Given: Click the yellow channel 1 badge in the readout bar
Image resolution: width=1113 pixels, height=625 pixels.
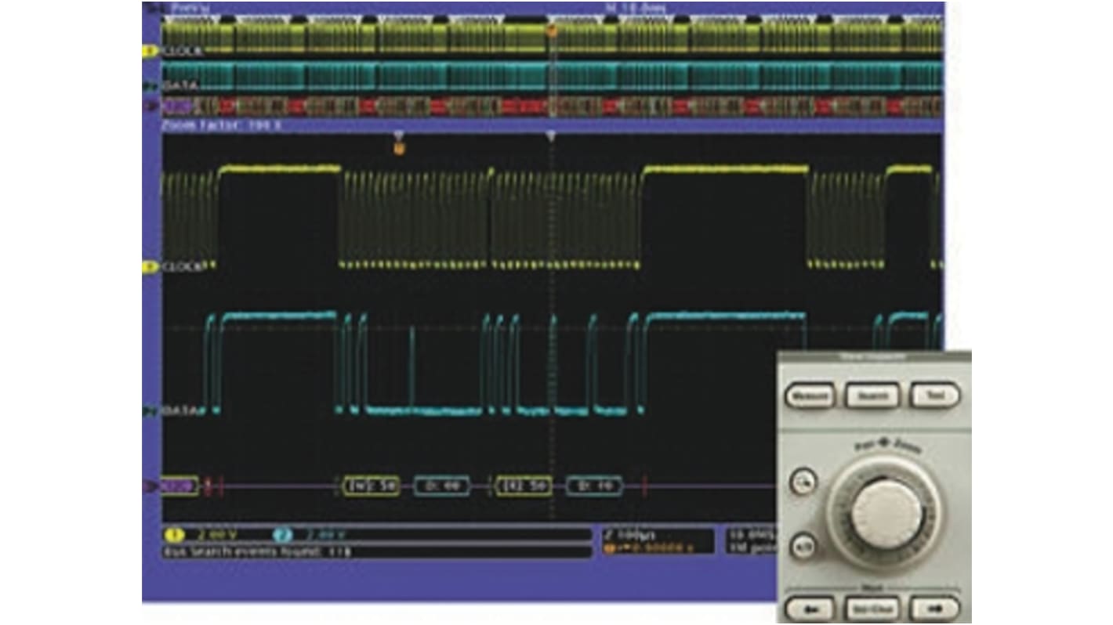Looking at the screenshot, I should tap(174, 535).
